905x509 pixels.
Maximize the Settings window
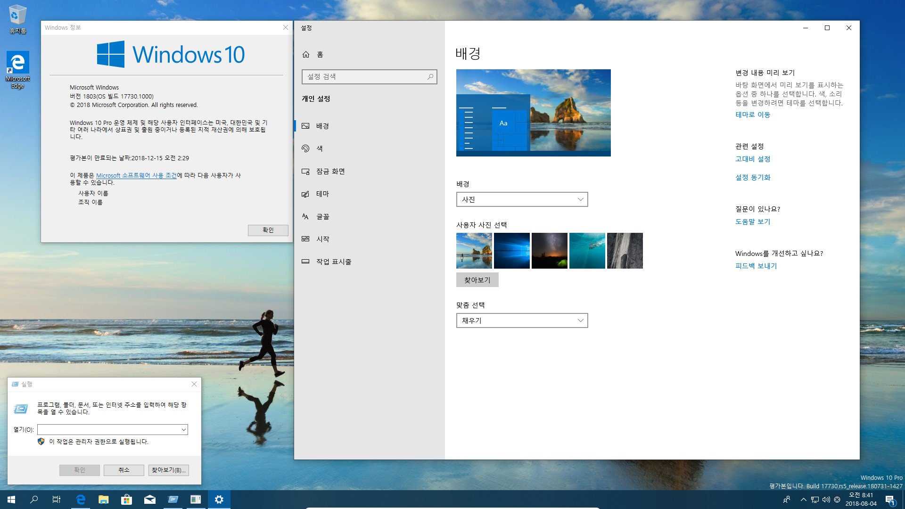pyautogui.click(x=827, y=28)
